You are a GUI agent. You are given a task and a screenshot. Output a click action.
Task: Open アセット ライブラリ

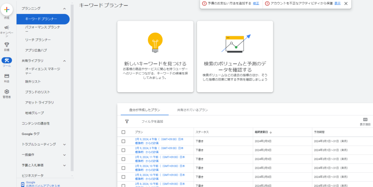[x=39, y=102]
